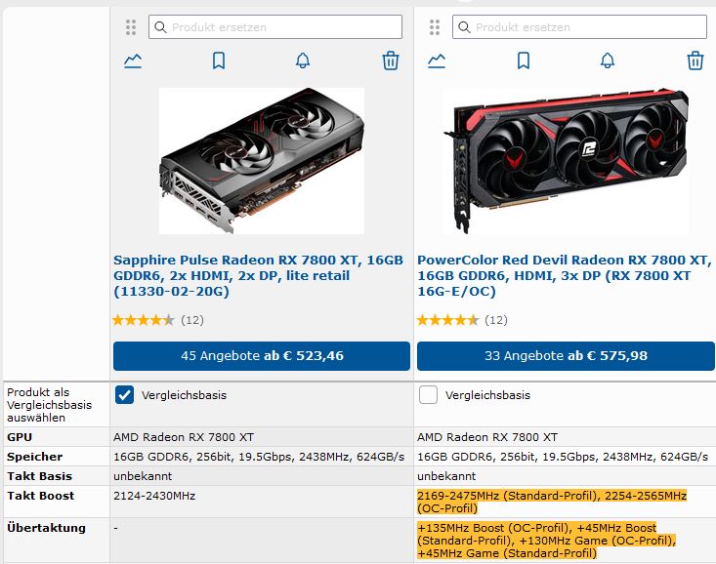Open price history chart for PowerColor Red Devil

[x=437, y=60]
